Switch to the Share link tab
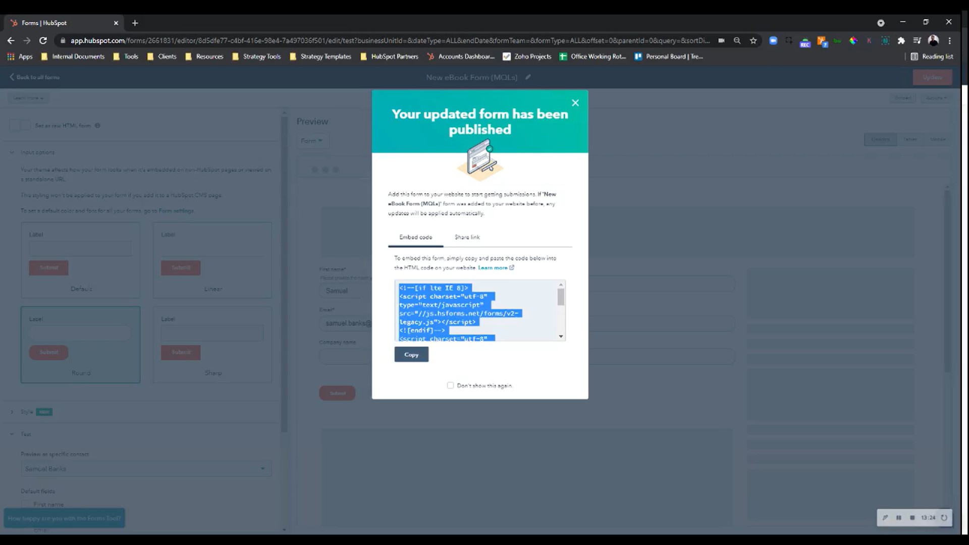 (467, 237)
